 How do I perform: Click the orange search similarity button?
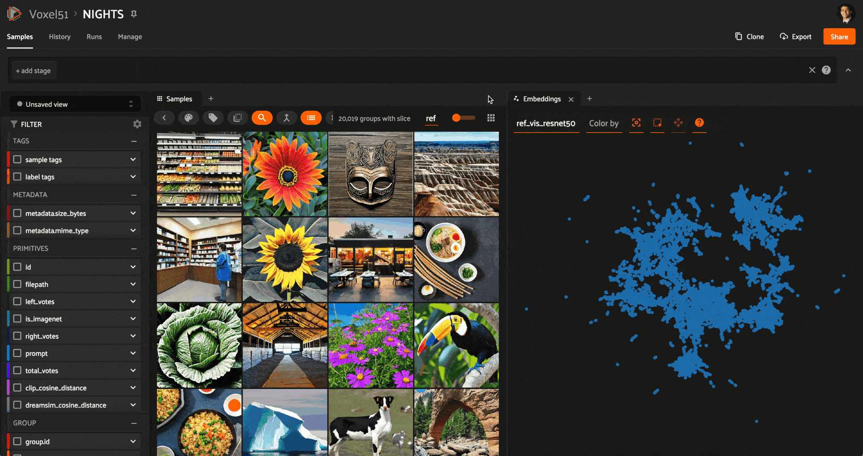pos(262,118)
